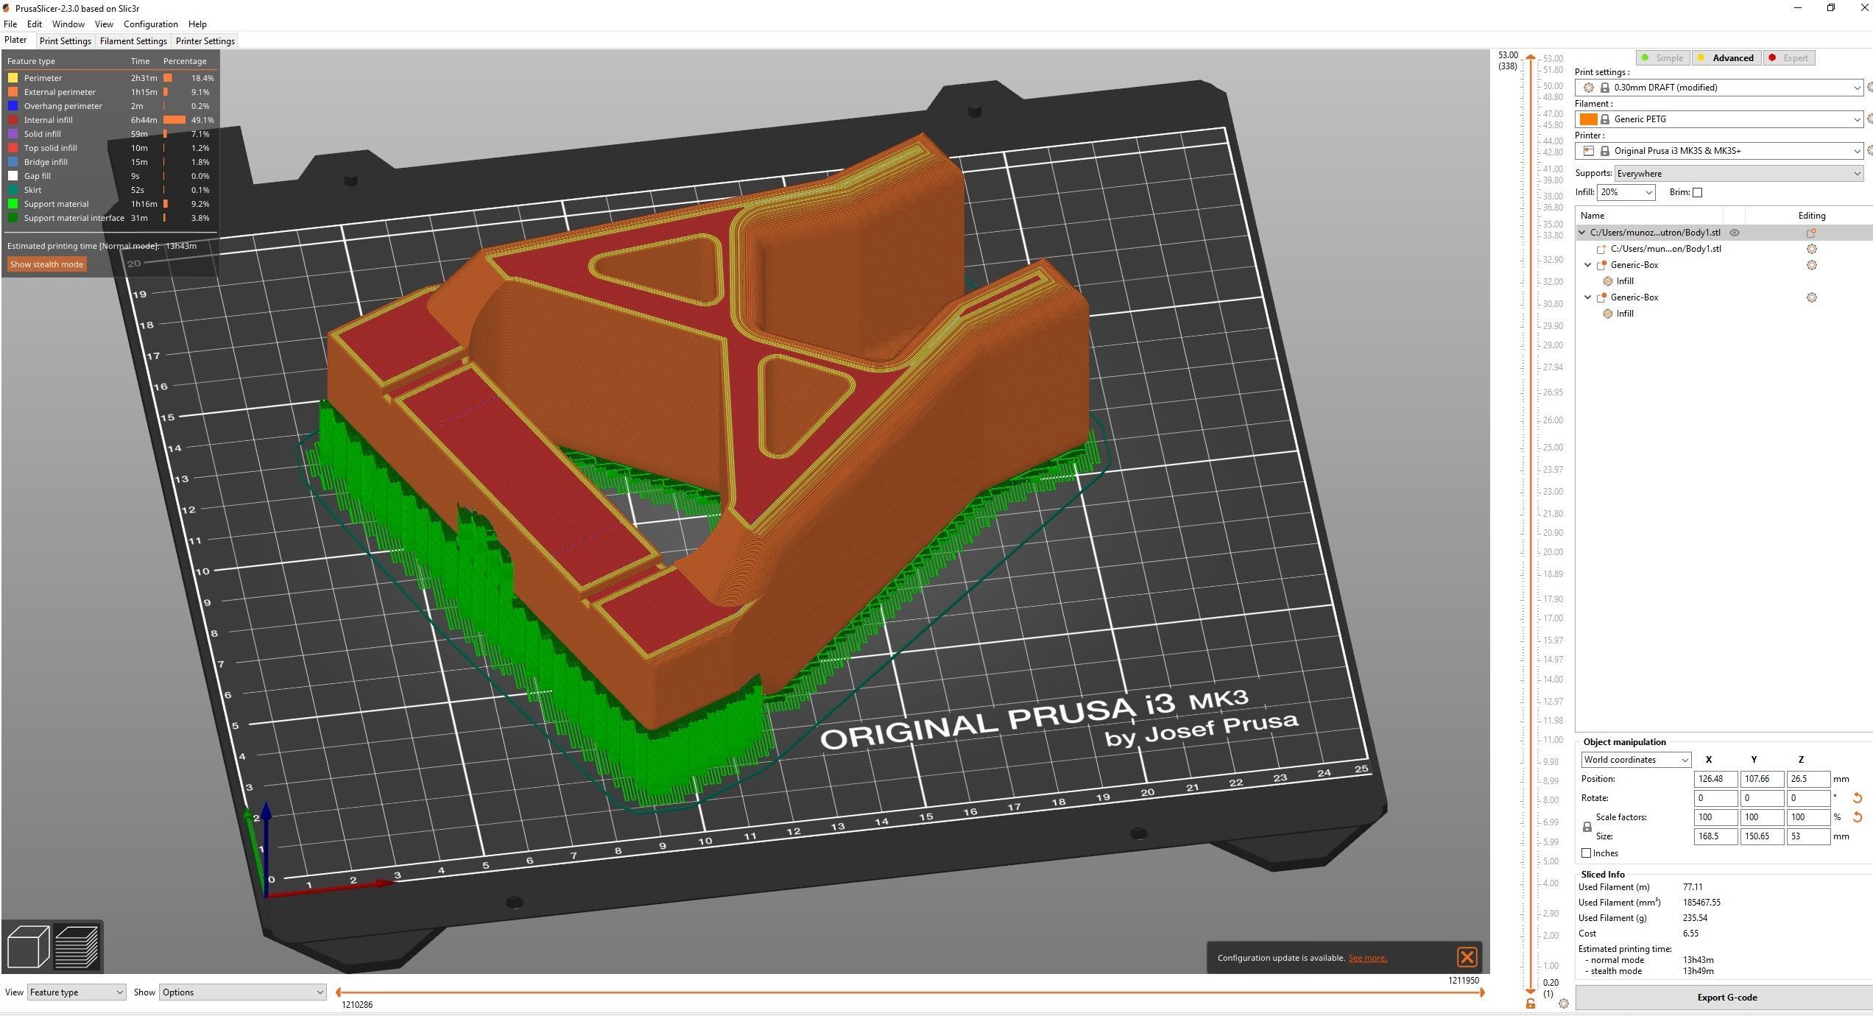
Task: Click the orange Generic PETG filament color swatch
Action: point(1588,119)
